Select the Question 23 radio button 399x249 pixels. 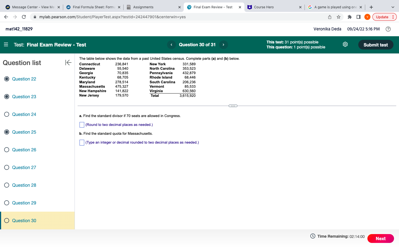[x=7, y=97]
